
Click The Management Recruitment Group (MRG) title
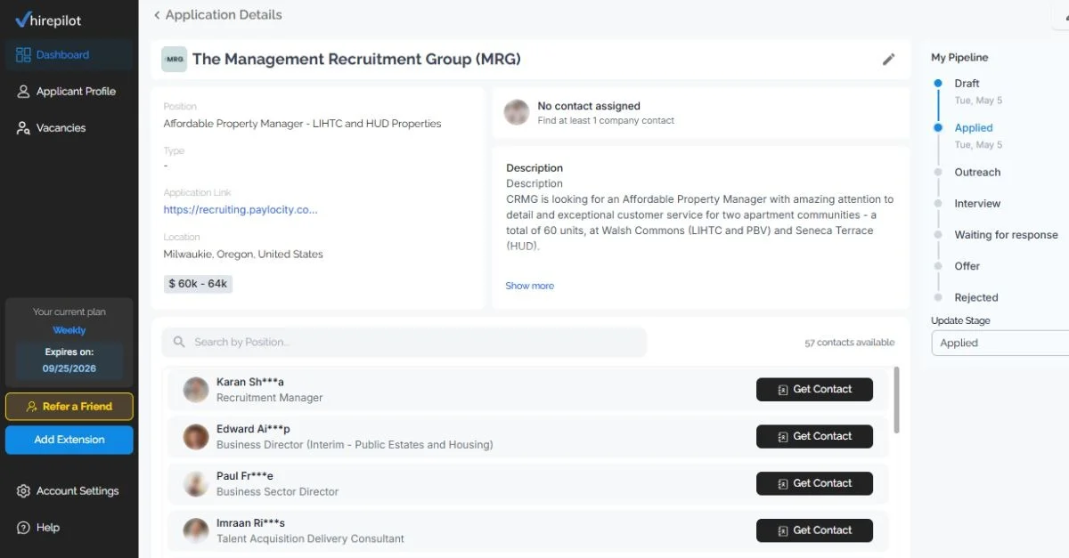(x=356, y=60)
